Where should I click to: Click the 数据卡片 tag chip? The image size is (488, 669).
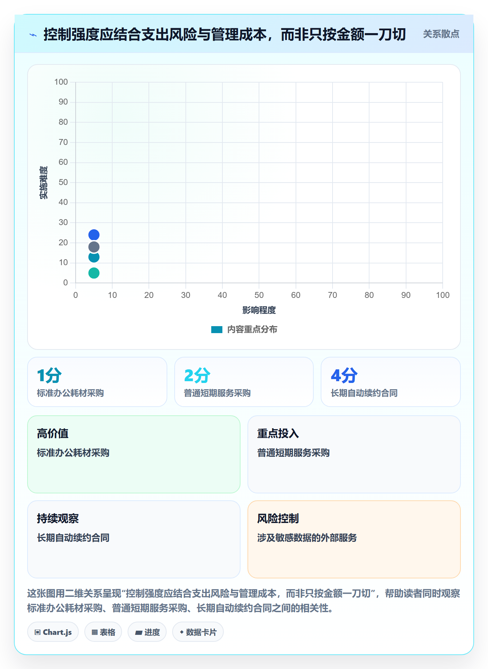coord(198,632)
